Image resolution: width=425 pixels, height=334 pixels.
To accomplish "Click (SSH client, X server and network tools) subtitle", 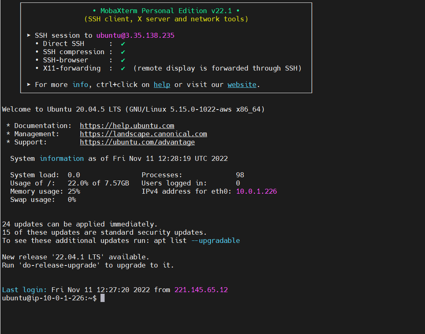I will [166, 19].
